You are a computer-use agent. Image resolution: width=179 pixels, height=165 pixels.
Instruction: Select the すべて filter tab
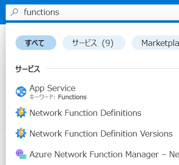tap(36, 43)
